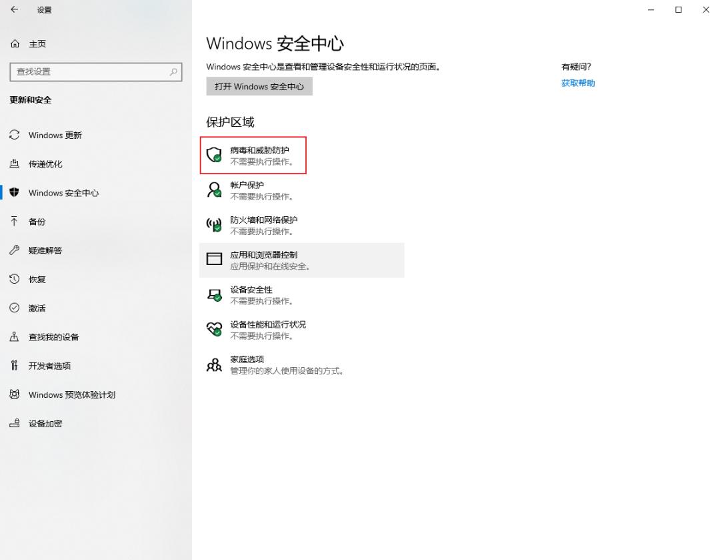
Task: Click 设备性能和运行状况 heart icon
Action: pyautogui.click(x=214, y=329)
